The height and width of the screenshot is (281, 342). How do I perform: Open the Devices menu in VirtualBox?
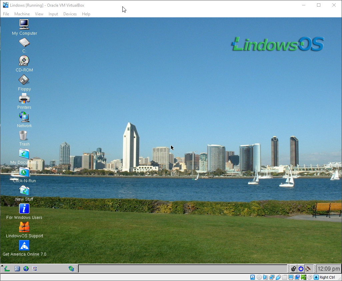pos(70,14)
